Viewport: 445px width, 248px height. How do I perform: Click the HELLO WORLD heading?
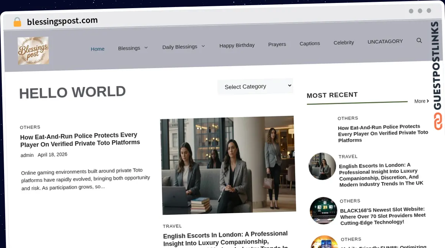coord(72,92)
